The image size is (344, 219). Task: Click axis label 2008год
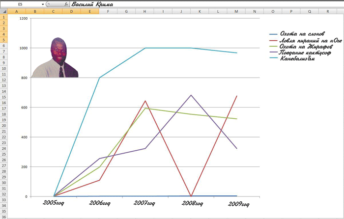pos(192,204)
